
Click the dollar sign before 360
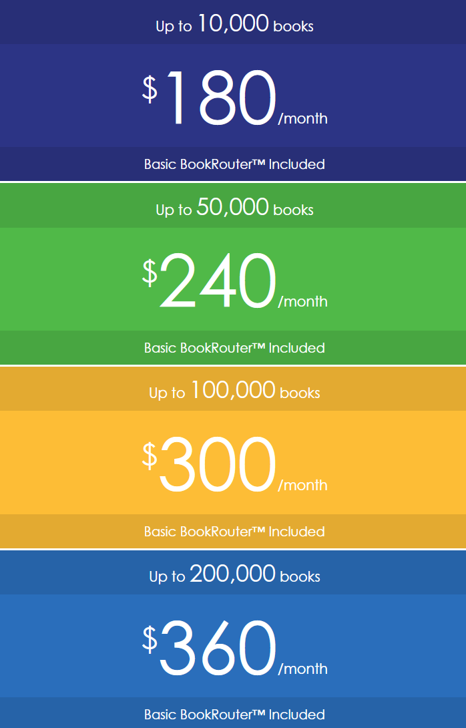[x=150, y=639]
